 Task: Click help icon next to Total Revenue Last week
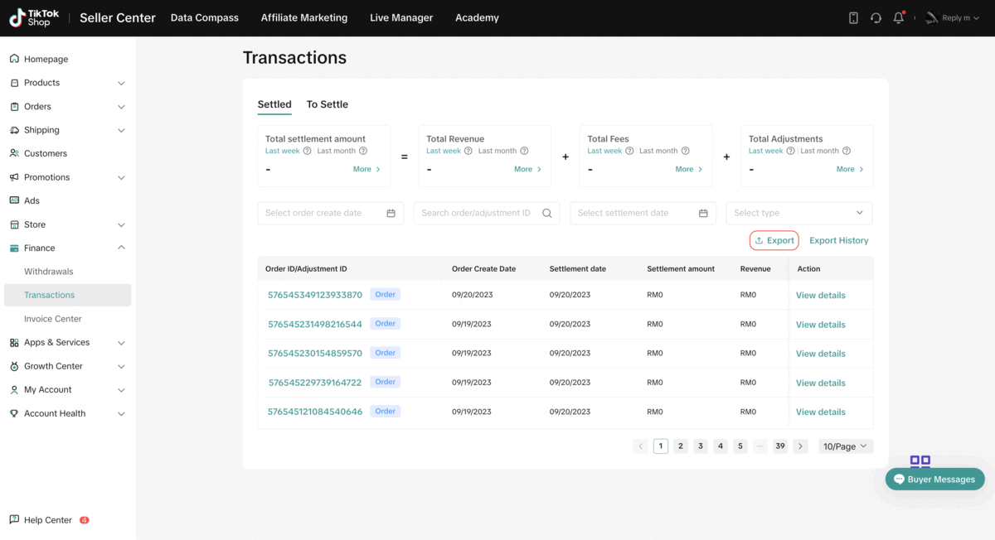[x=468, y=151]
